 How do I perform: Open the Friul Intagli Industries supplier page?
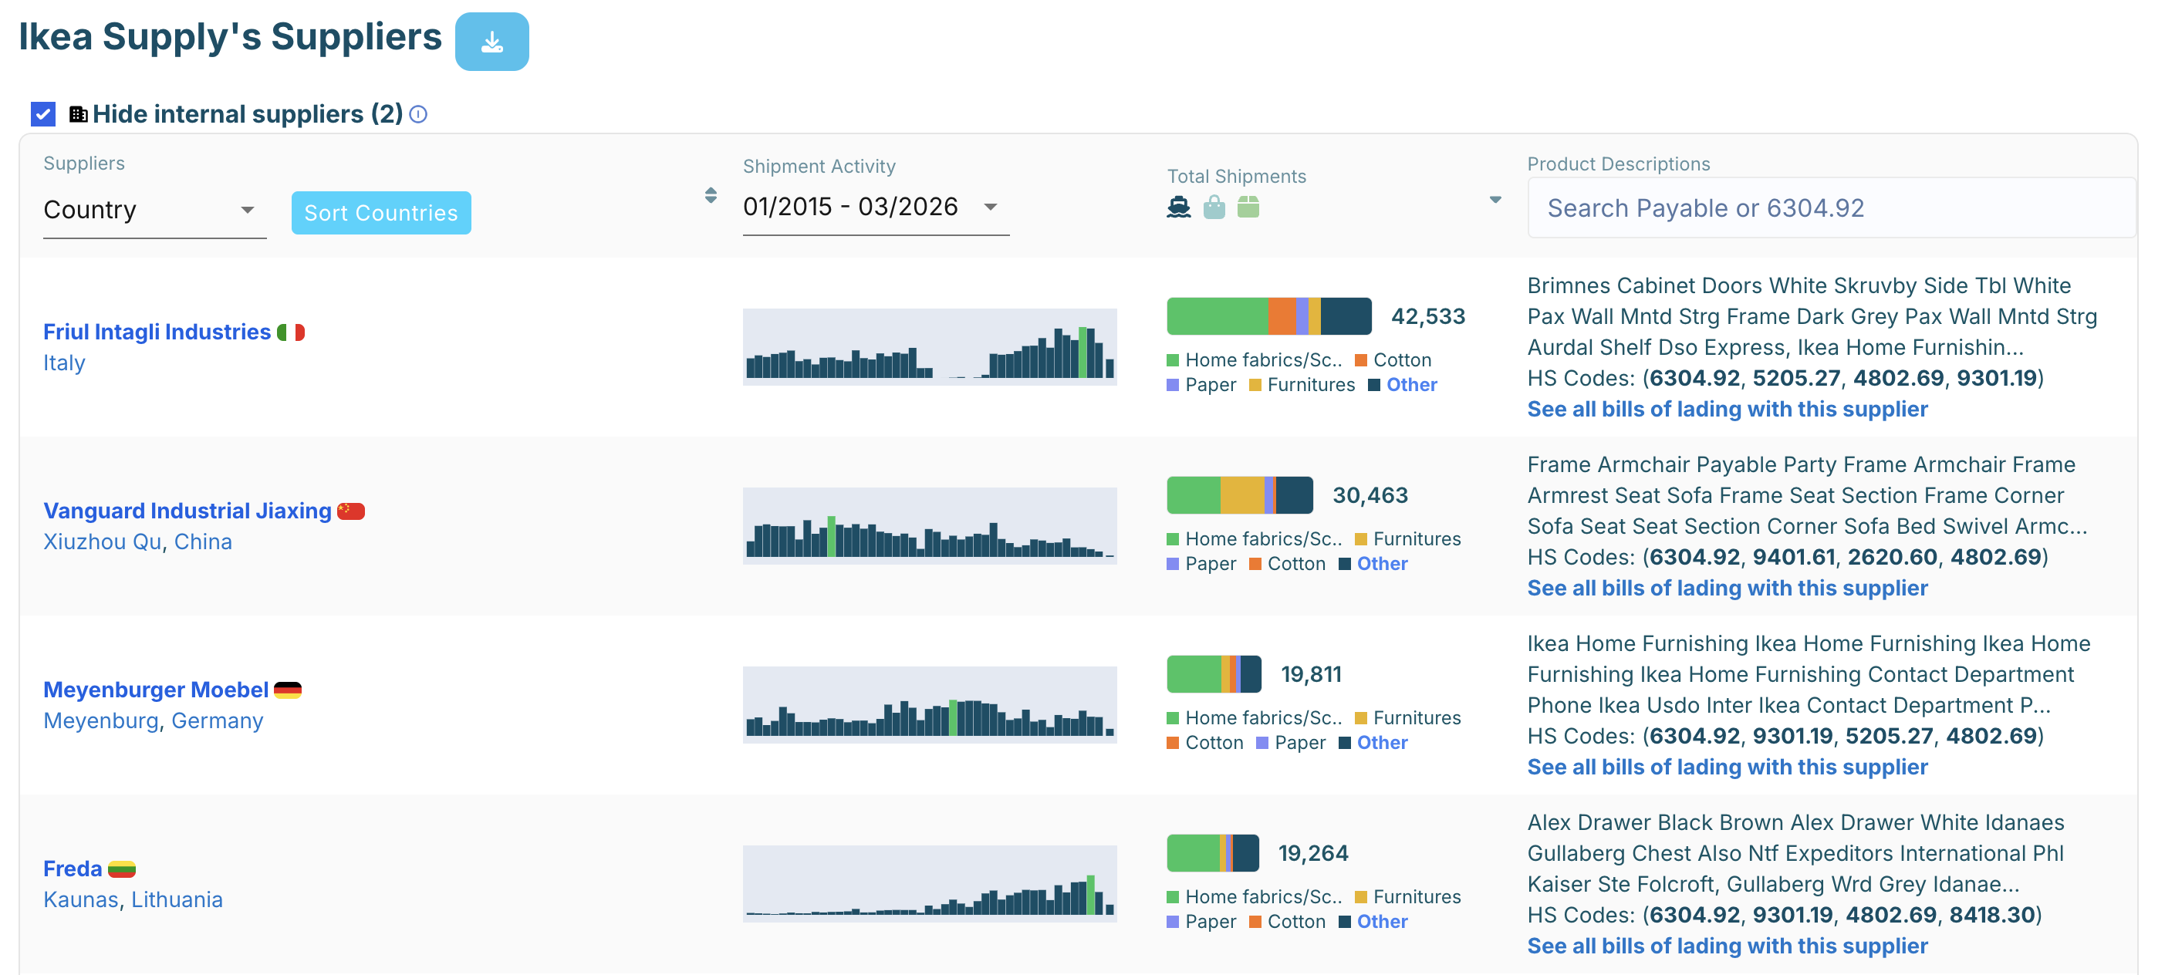[x=157, y=332]
